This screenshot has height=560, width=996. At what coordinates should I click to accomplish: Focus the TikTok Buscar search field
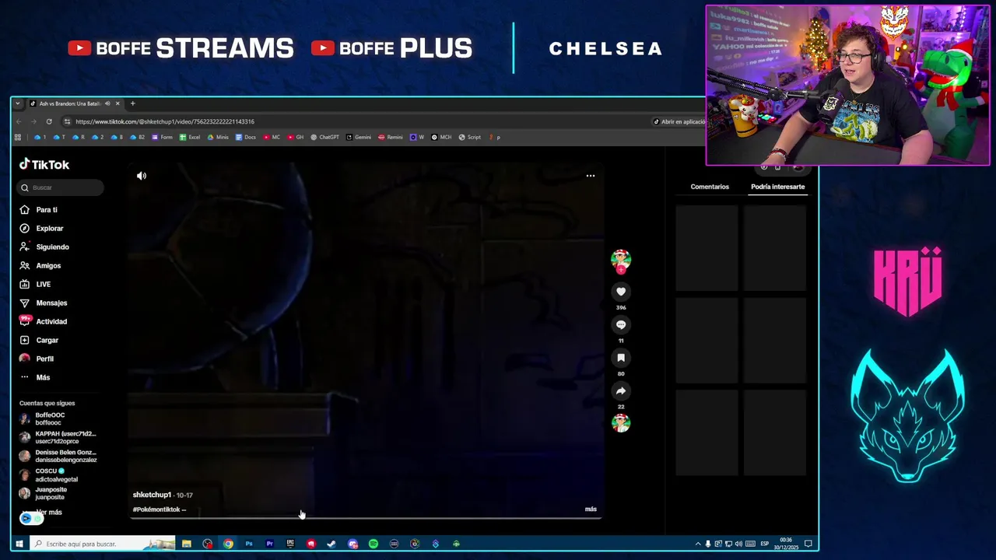[61, 187]
